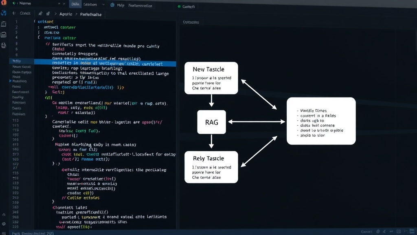417x235 pixels.
Task: Click the circle account icon at sidebar bottom
Action: click(x=4, y=224)
